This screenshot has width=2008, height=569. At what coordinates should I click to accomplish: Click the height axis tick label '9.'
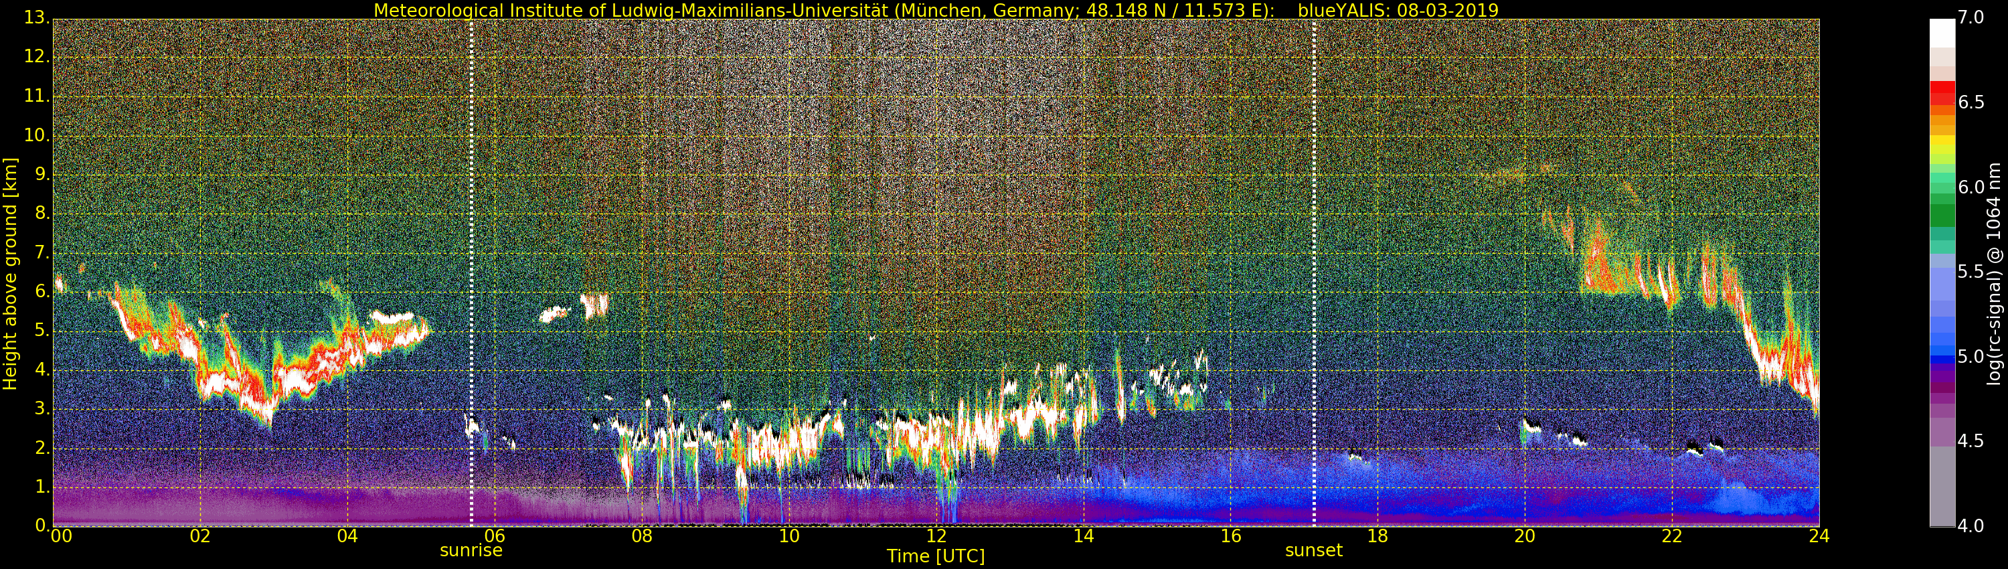[x=41, y=174]
